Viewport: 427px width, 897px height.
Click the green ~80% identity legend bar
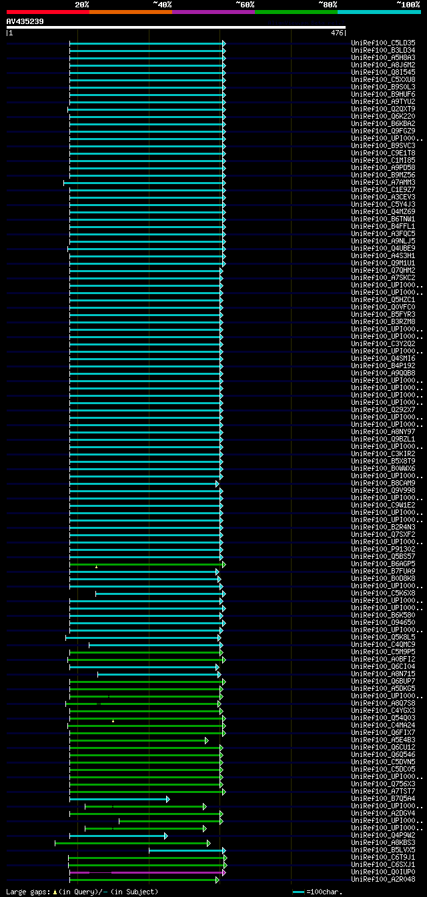click(296, 12)
